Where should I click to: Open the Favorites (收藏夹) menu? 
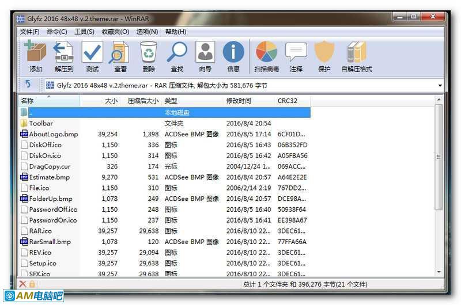[x=115, y=32]
